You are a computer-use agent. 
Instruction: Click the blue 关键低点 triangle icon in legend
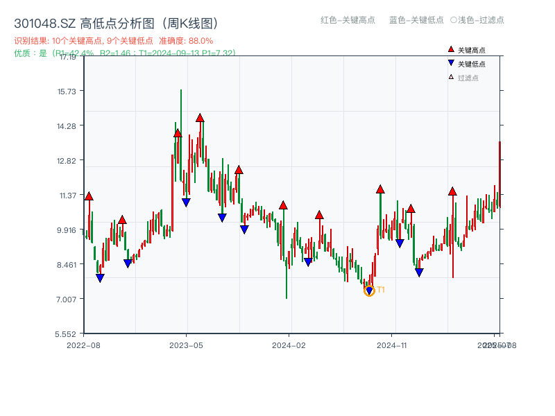coord(451,62)
